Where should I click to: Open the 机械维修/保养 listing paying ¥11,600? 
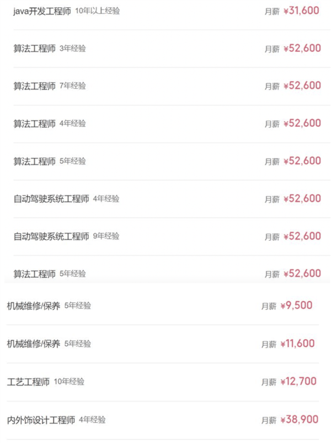pyautogui.click(x=34, y=343)
